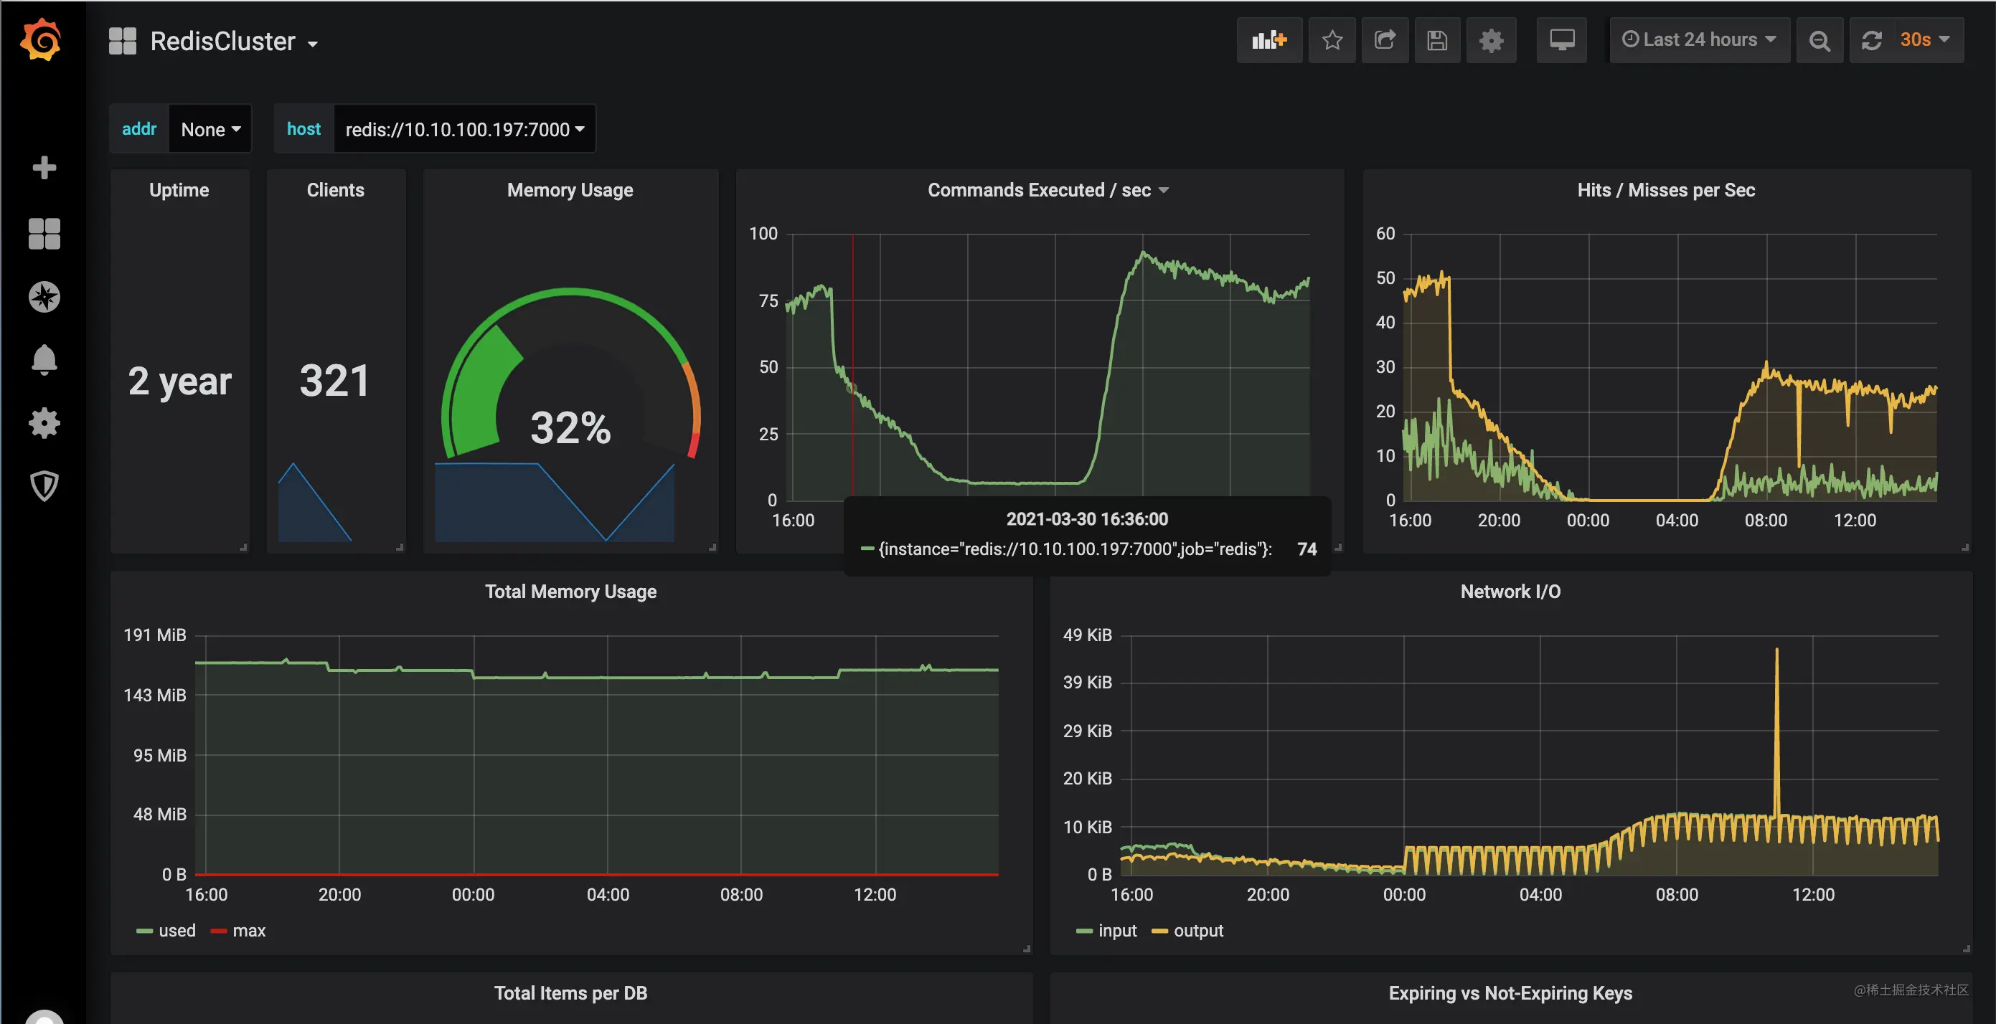Open the 30s refresh interval dropdown

click(x=1925, y=39)
